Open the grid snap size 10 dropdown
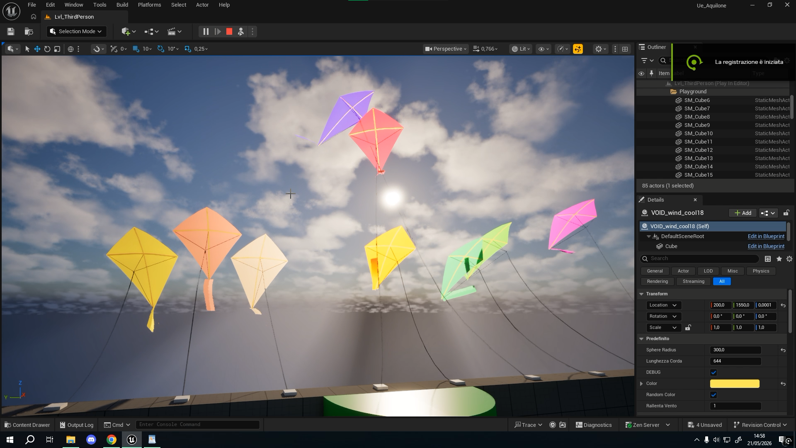Screen dimensions: 796x448 point(147,49)
